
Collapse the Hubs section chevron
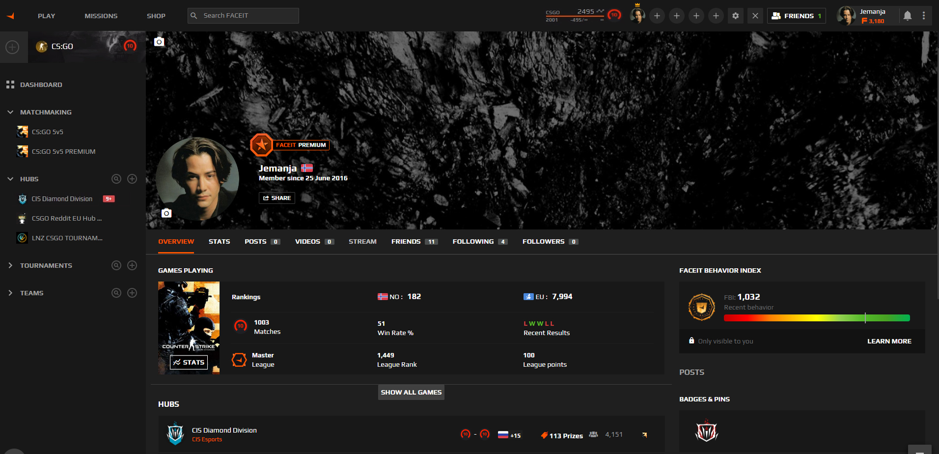click(10, 179)
